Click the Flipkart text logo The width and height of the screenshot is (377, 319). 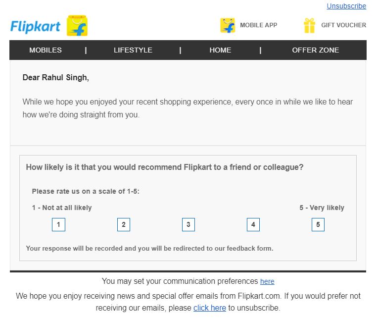pos(35,26)
